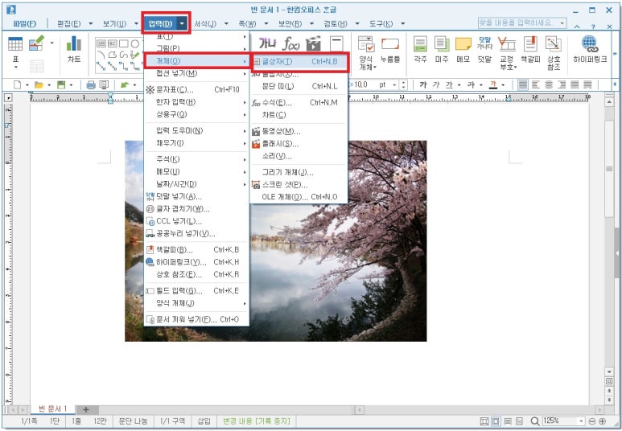The height and width of the screenshot is (431, 622).
Task: Toggle left paragraph alignment
Action: coord(536,85)
